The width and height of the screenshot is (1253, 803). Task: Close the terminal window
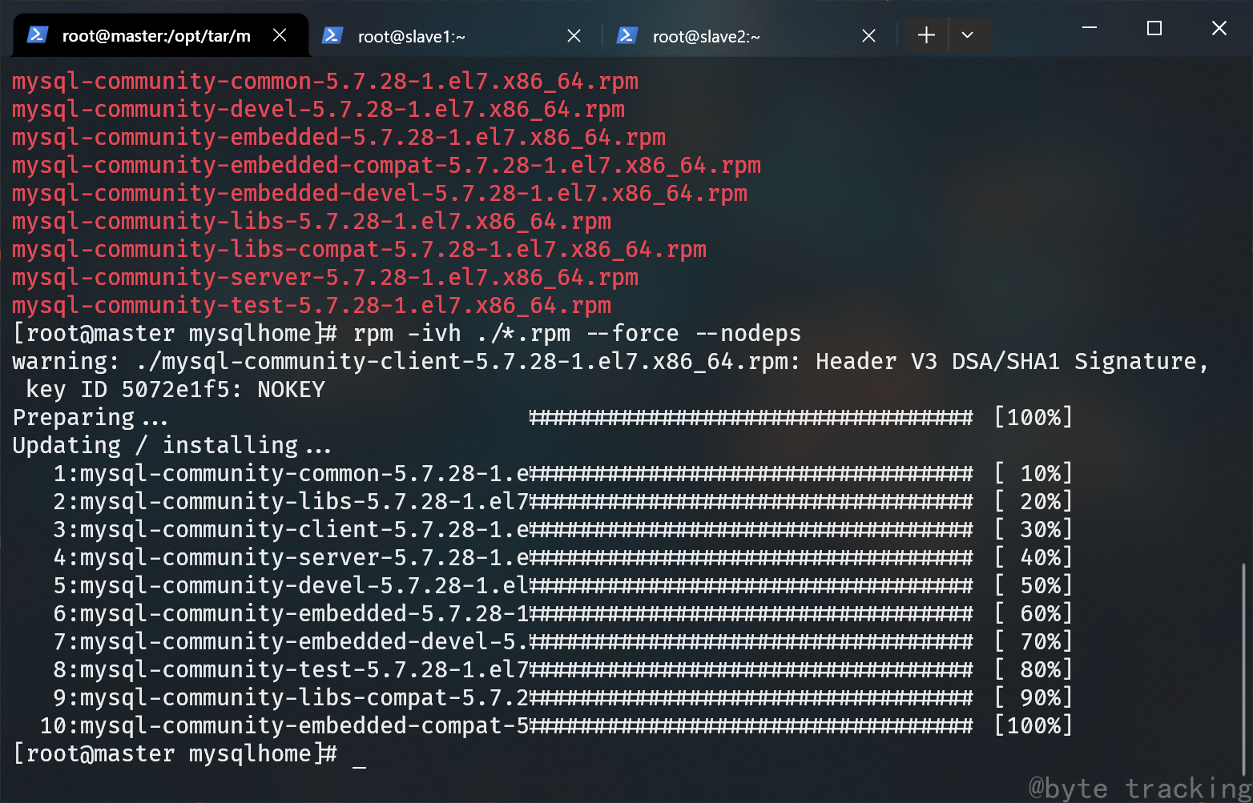[1219, 28]
